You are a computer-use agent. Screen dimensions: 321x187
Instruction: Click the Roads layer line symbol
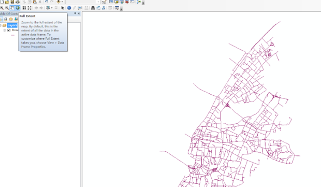[x=13, y=35]
